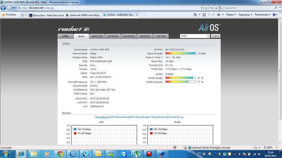This screenshot has width=282, height=158.
Task: Expand the tab list dropdown arrow
Action: click(x=27, y=15)
